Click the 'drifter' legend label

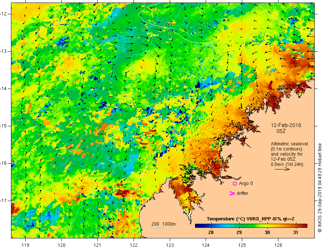[242, 193]
